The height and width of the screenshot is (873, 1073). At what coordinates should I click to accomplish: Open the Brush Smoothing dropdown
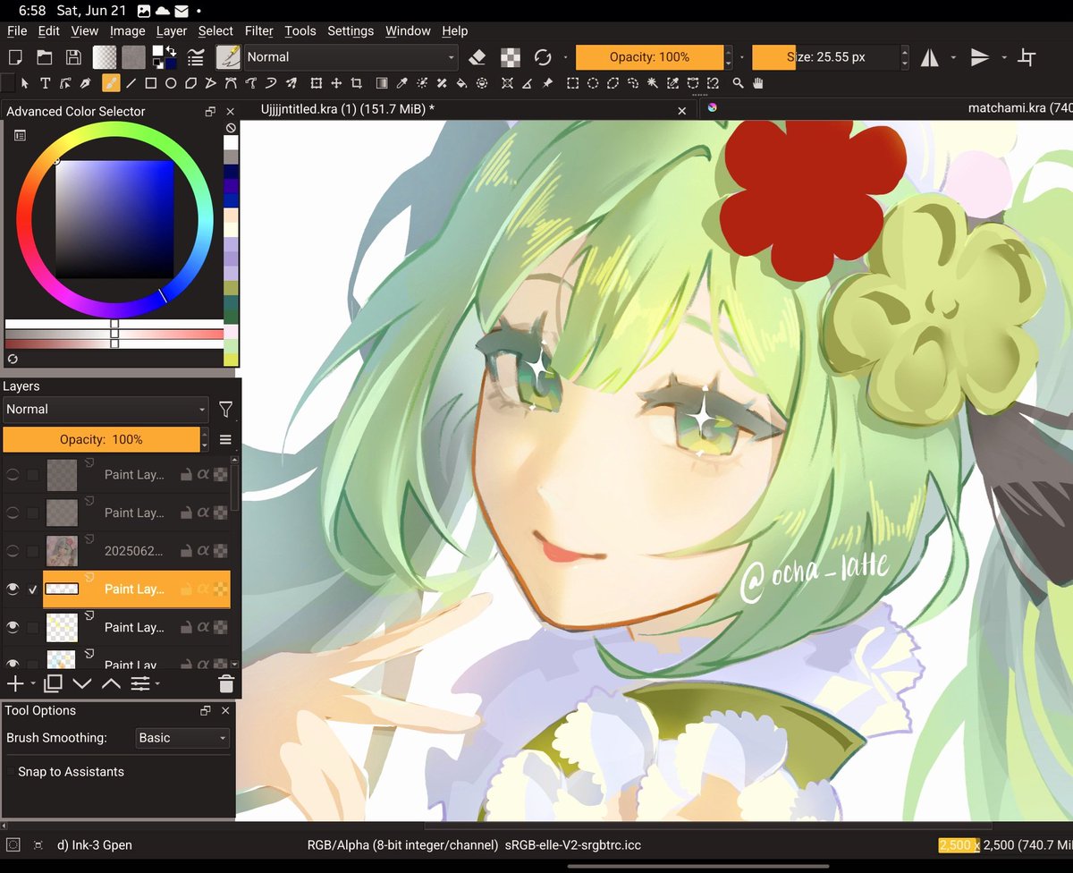(x=182, y=738)
